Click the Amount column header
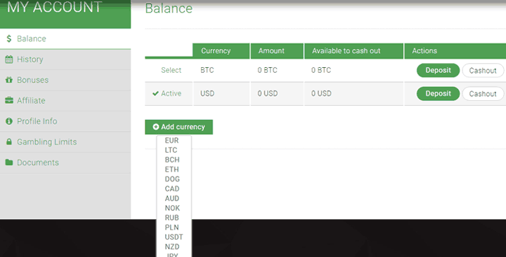This screenshot has width=506, height=257. click(x=277, y=51)
